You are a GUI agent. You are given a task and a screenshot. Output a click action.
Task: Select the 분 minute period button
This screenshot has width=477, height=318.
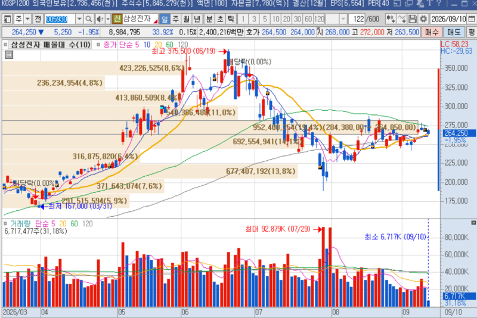tap(209, 19)
